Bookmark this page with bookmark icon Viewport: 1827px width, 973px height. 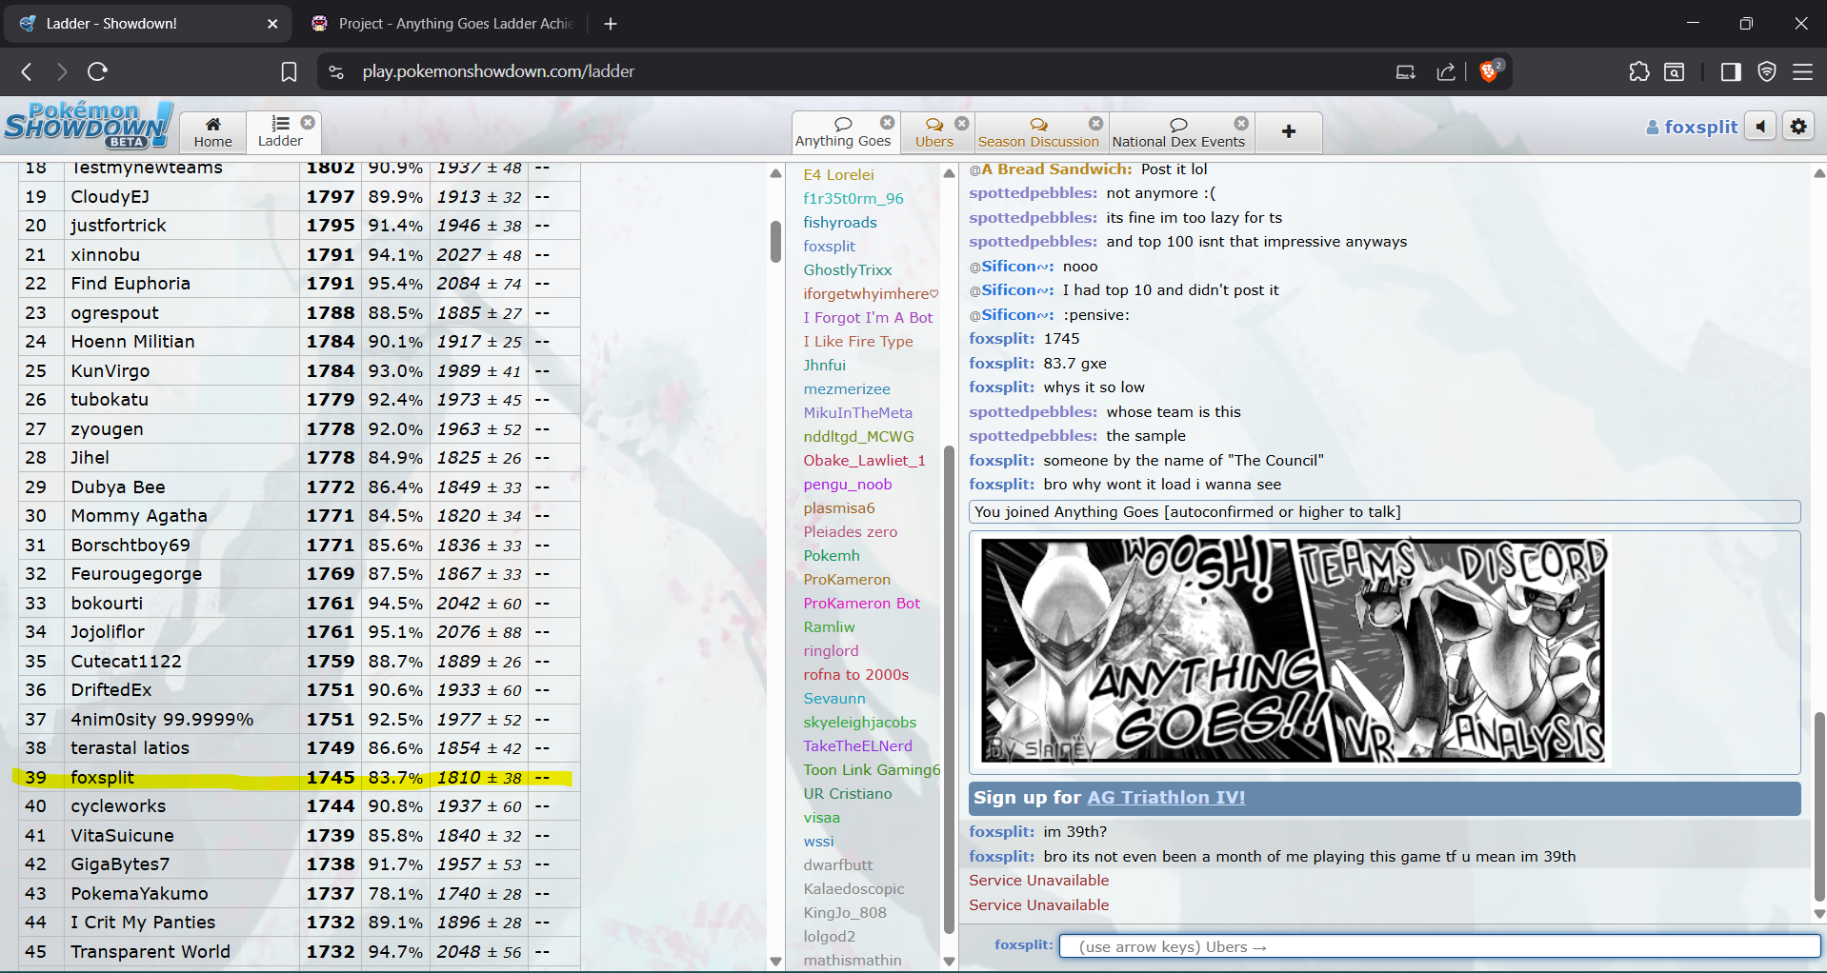click(289, 71)
